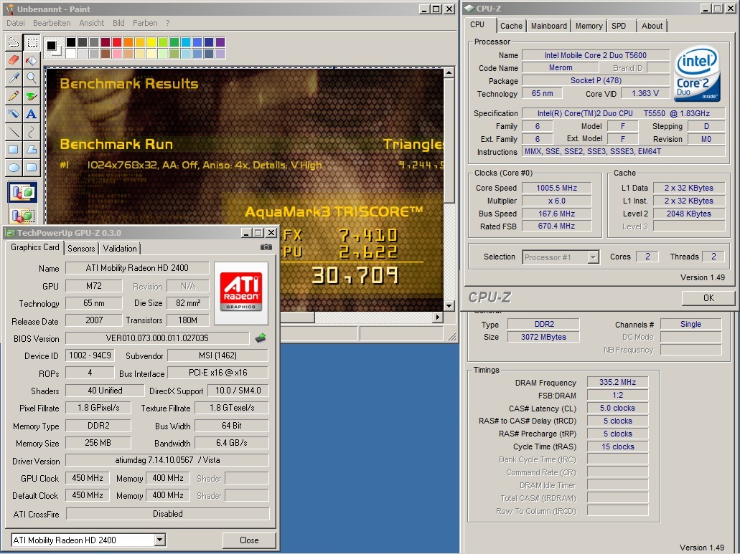The height and width of the screenshot is (554, 740).
Task: Activate the Magnifier tool in Paint
Action: point(32,78)
